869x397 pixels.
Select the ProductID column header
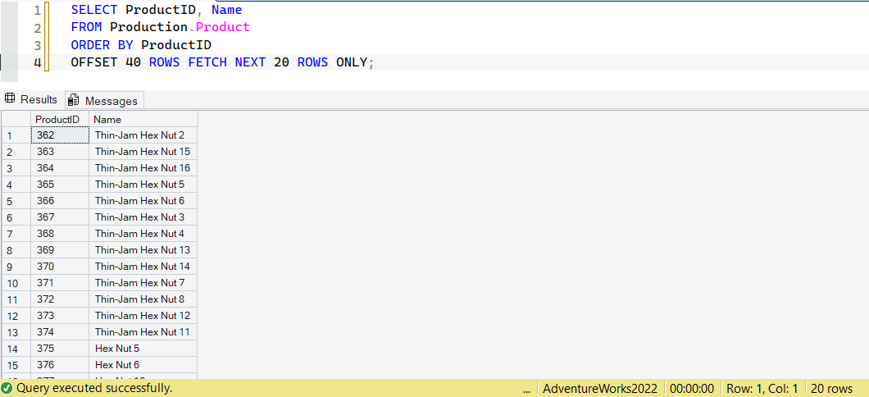[x=60, y=119]
